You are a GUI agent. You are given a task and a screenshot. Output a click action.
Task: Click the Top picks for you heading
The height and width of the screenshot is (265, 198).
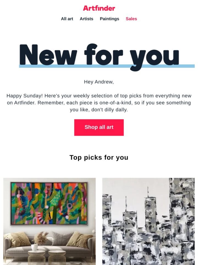click(99, 158)
